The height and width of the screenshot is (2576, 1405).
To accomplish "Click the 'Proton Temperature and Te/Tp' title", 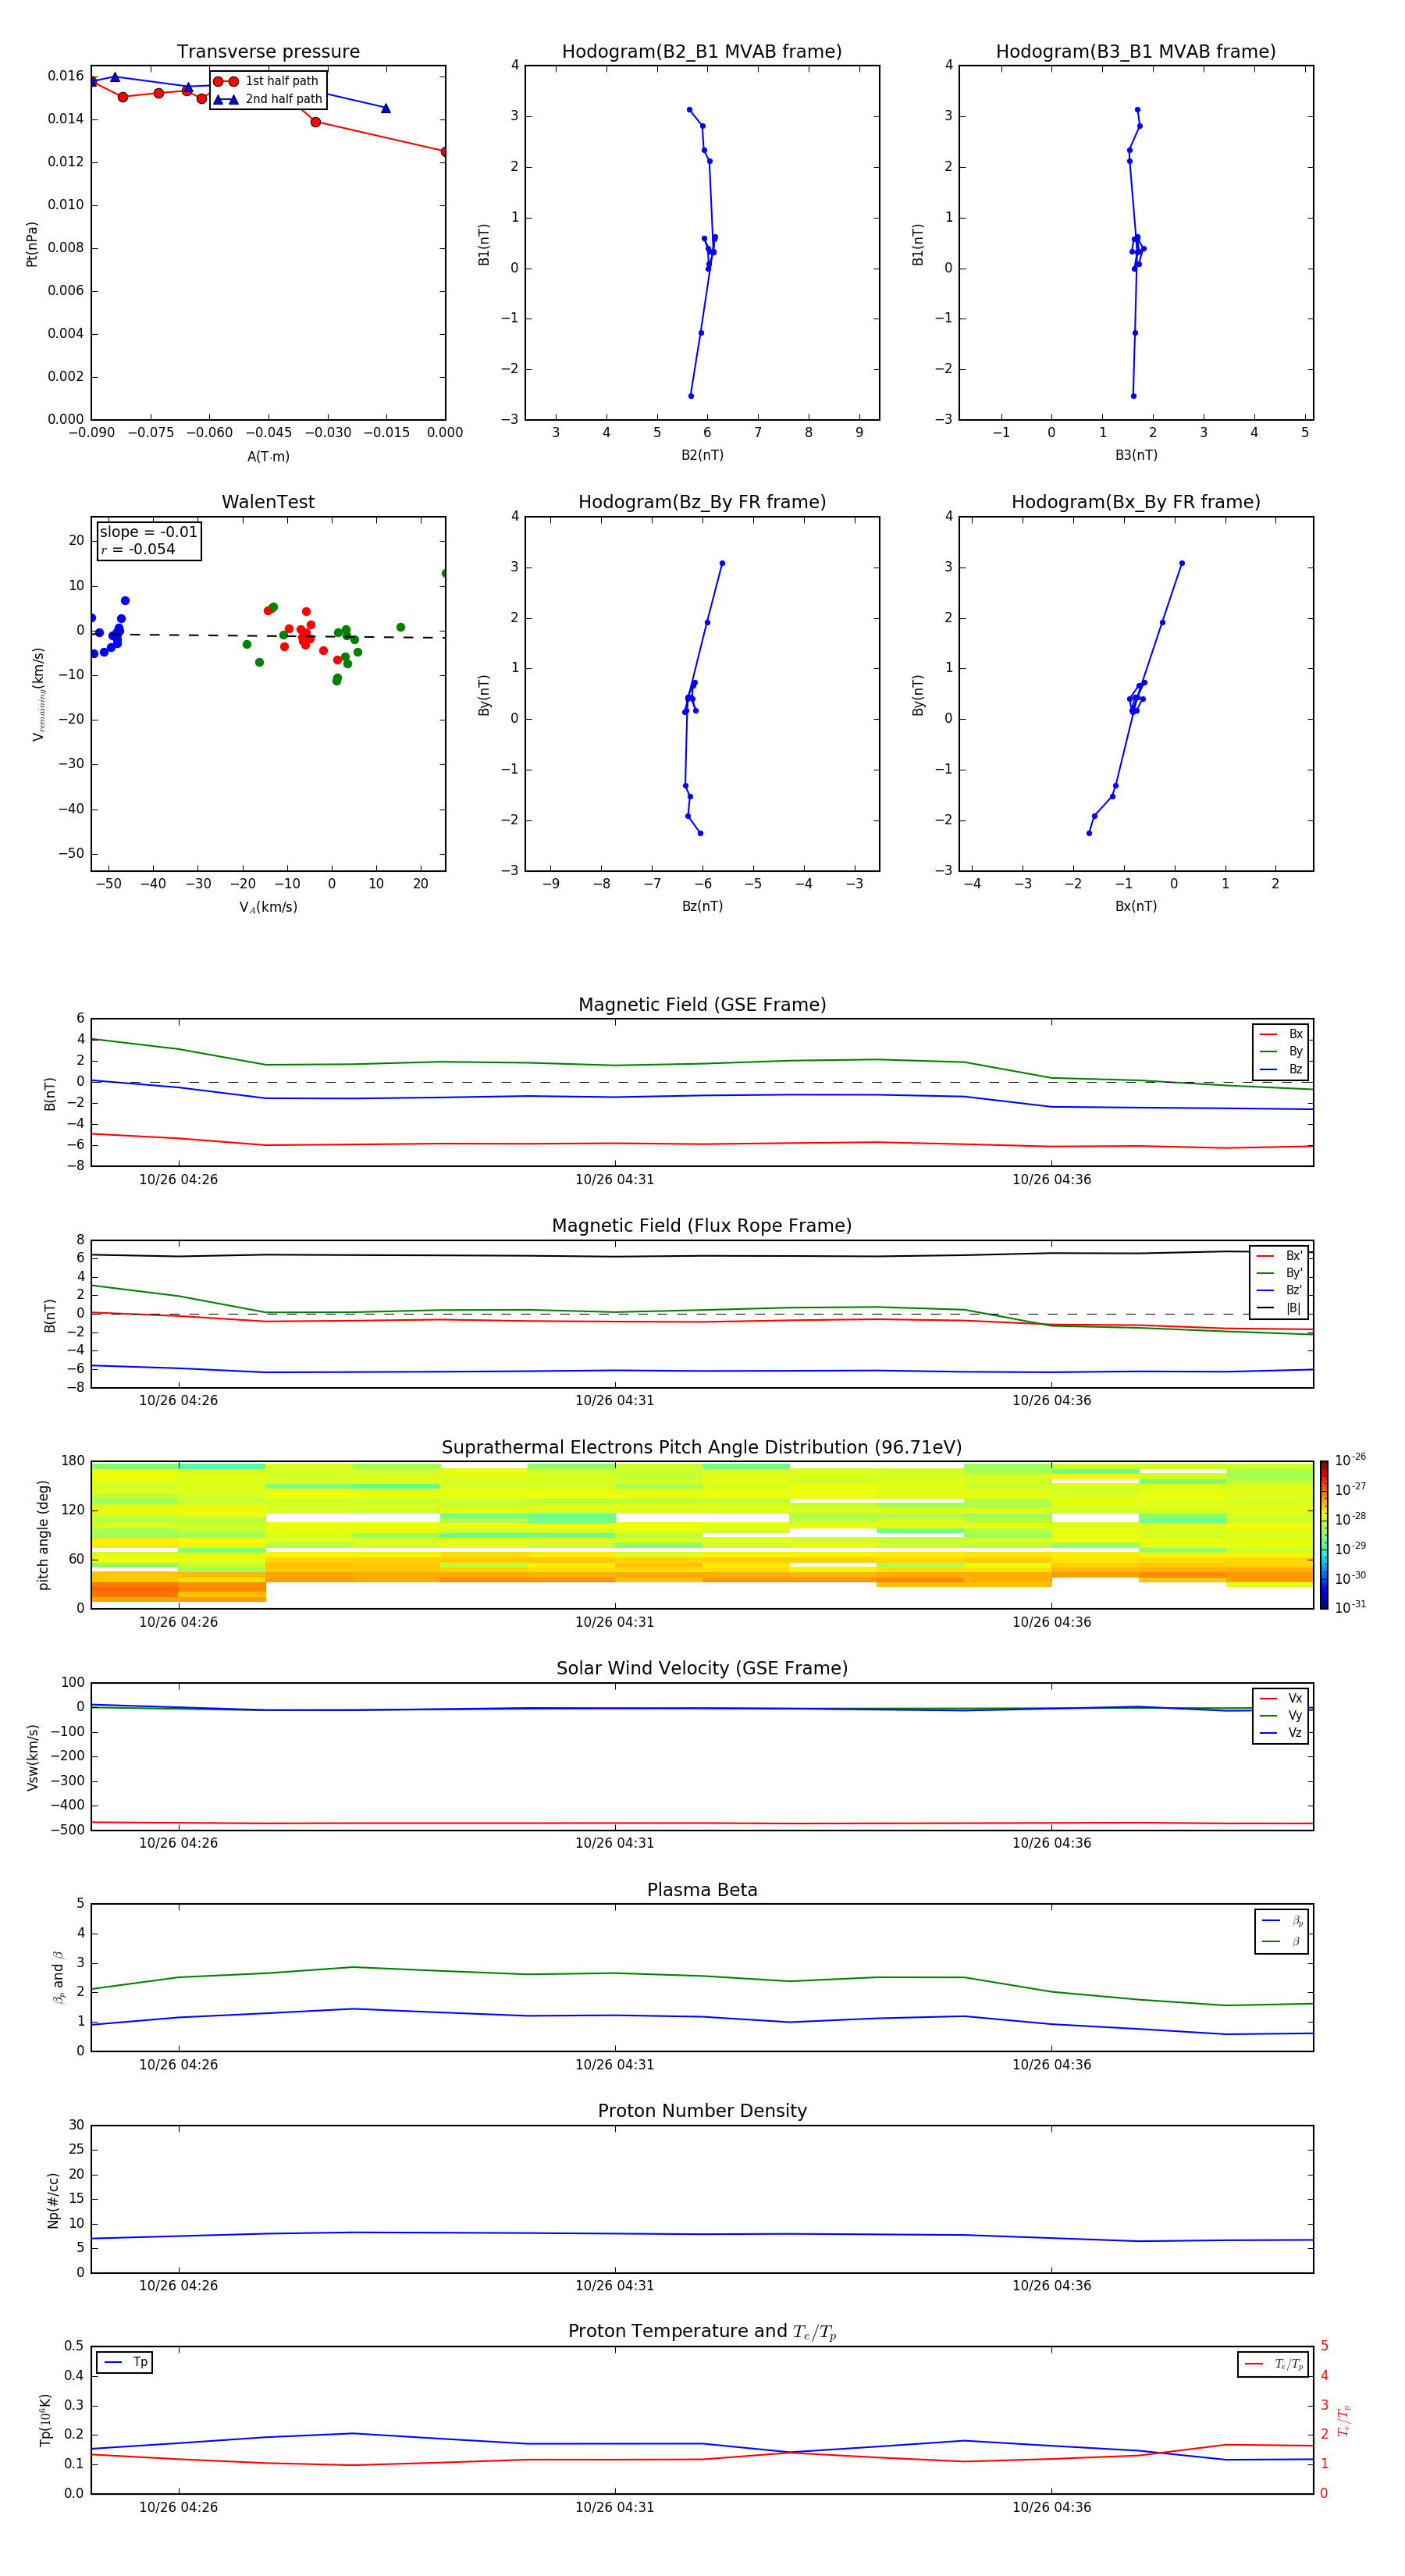I will tap(702, 2331).
